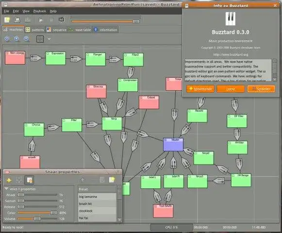Click the Attack slider in Snaar properties
The width and height of the screenshot is (282, 233).
click(x=37, y=195)
